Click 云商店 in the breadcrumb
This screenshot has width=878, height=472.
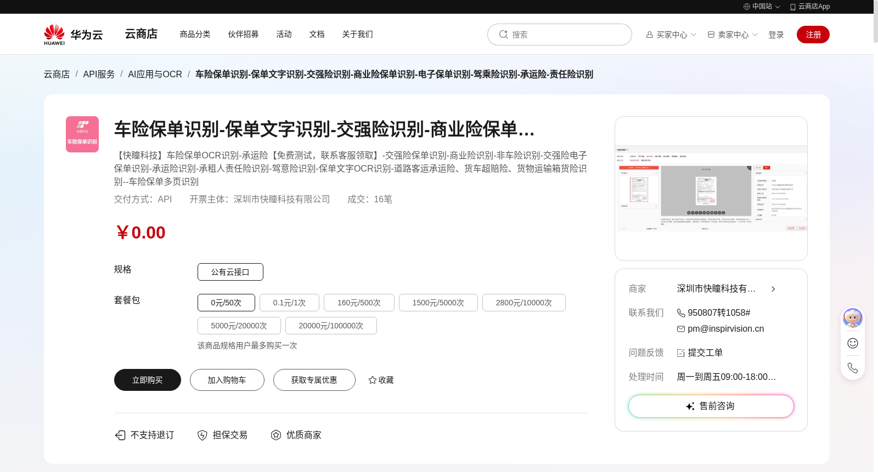coord(57,74)
